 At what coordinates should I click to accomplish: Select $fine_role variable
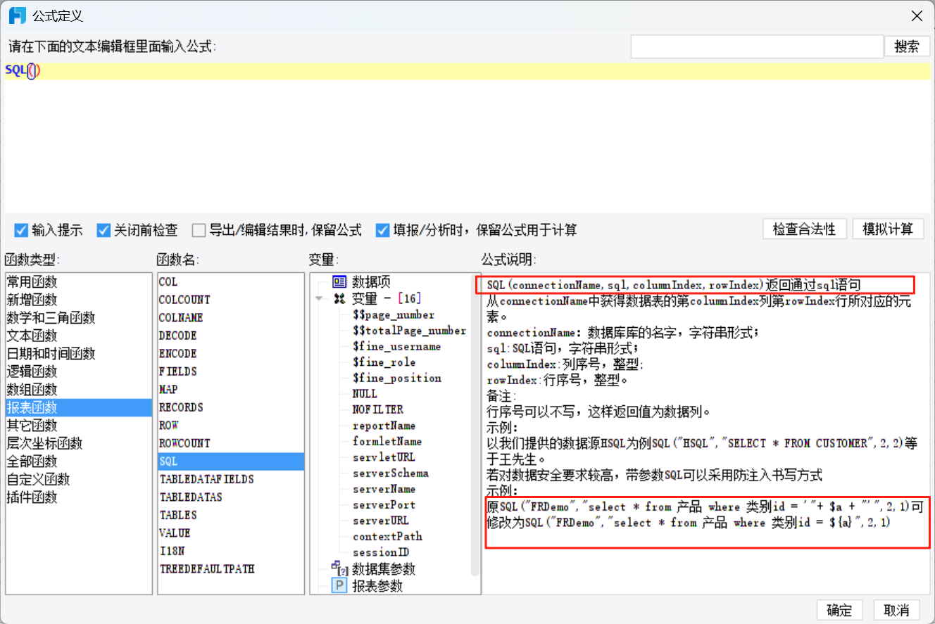pyautogui.click(x=384, y=362)
